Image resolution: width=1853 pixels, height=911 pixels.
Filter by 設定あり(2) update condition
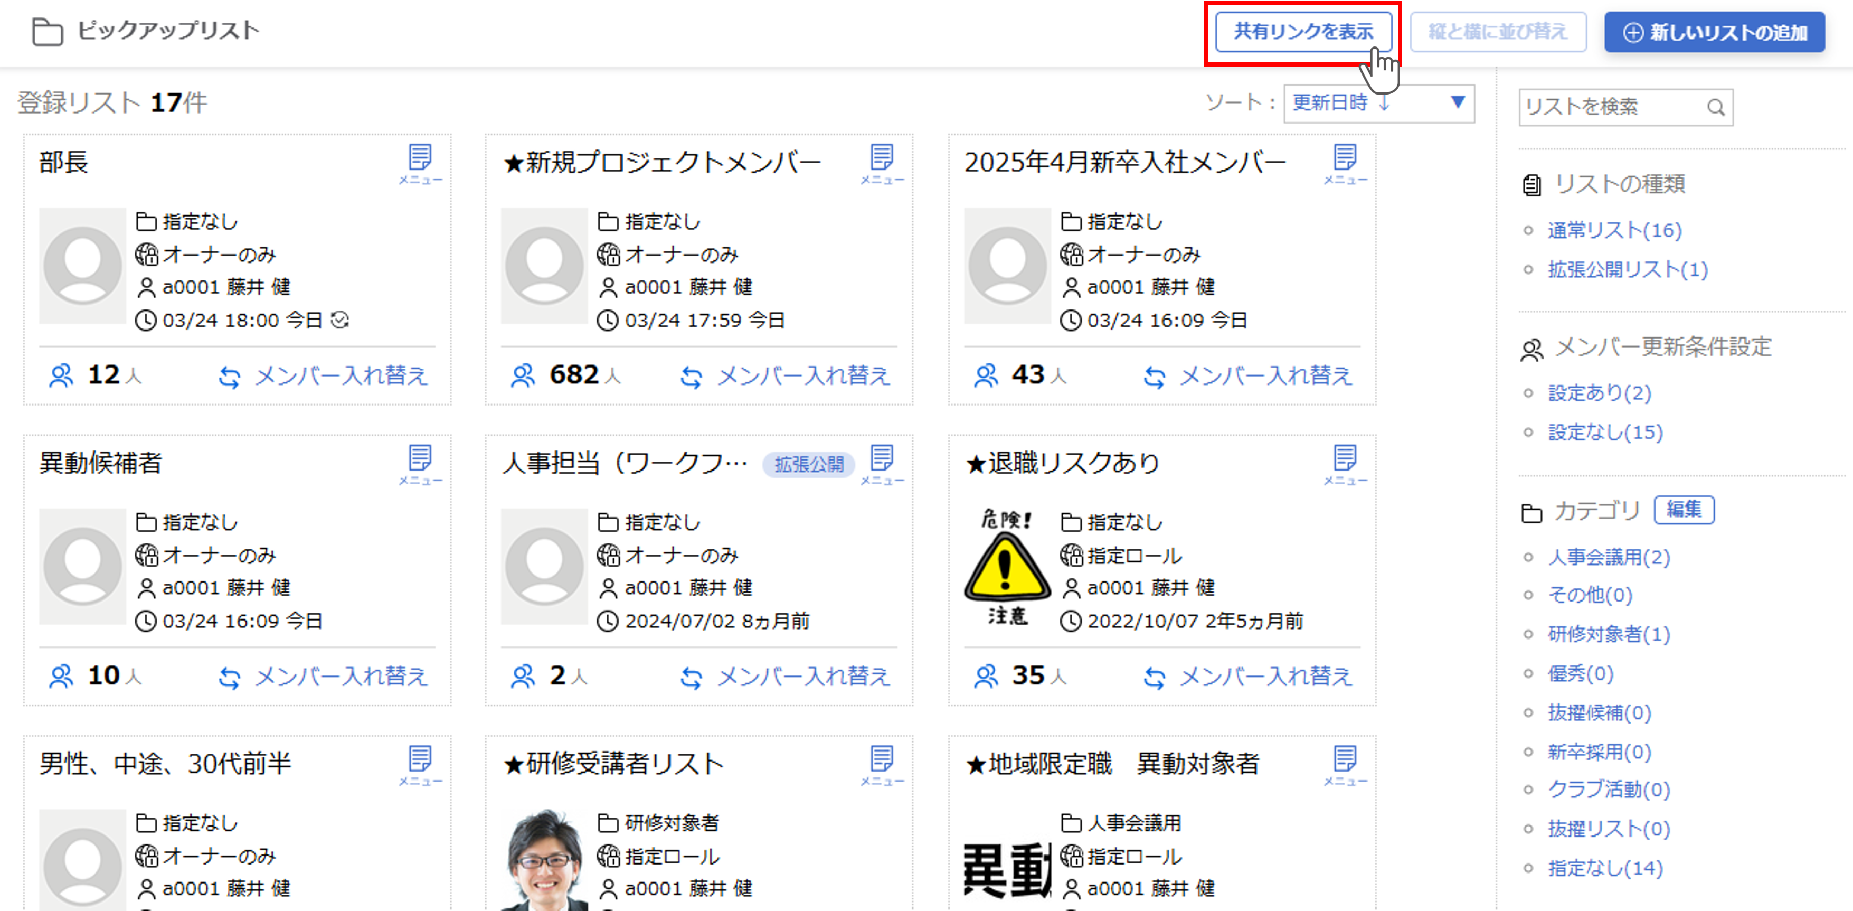tap(1599, 393)
